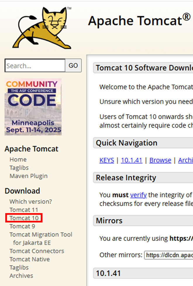
Task: Open the Community Code conference banner
Action: 33,107
